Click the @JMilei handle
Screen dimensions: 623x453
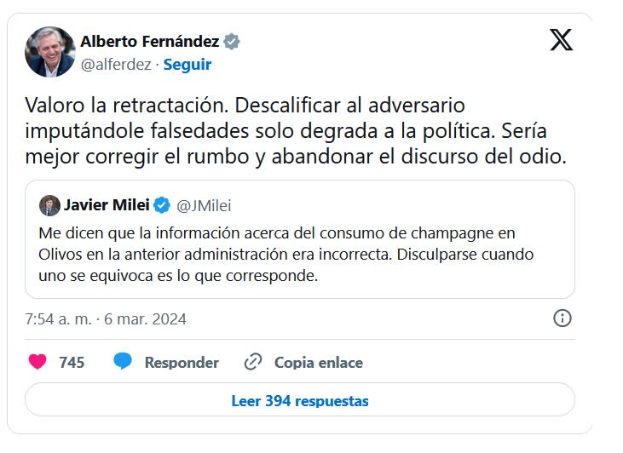click(204, 205)
